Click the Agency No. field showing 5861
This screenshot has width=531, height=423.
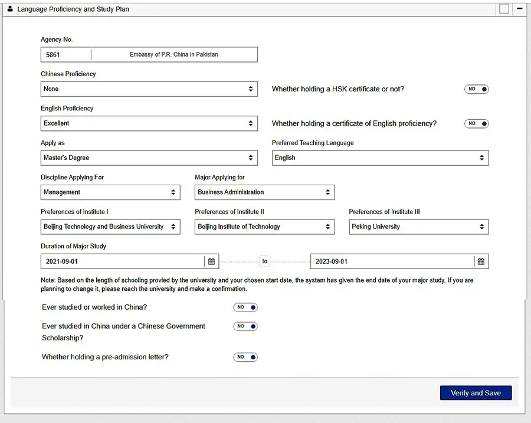[x=65, y=55]
